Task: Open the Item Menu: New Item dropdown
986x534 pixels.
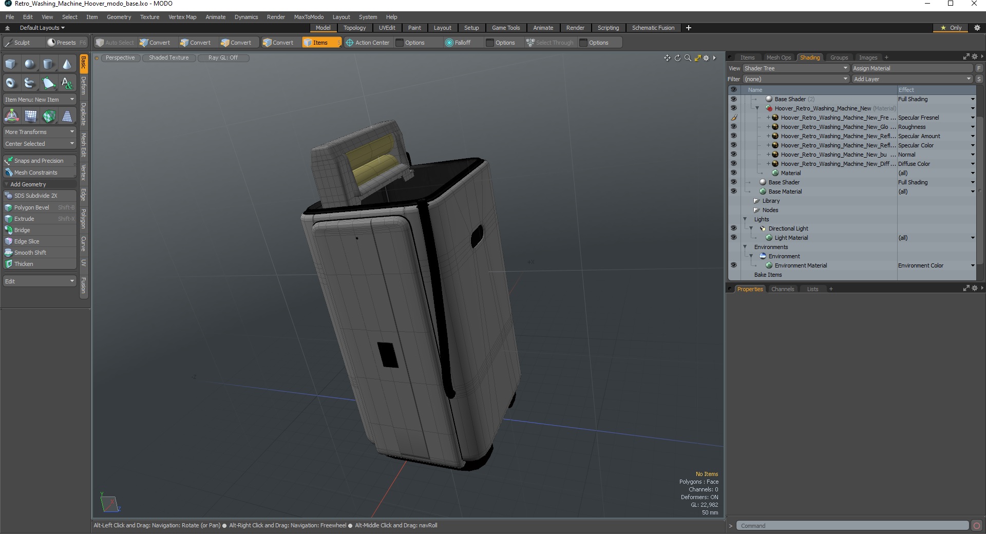Action: tap(40, 100)
